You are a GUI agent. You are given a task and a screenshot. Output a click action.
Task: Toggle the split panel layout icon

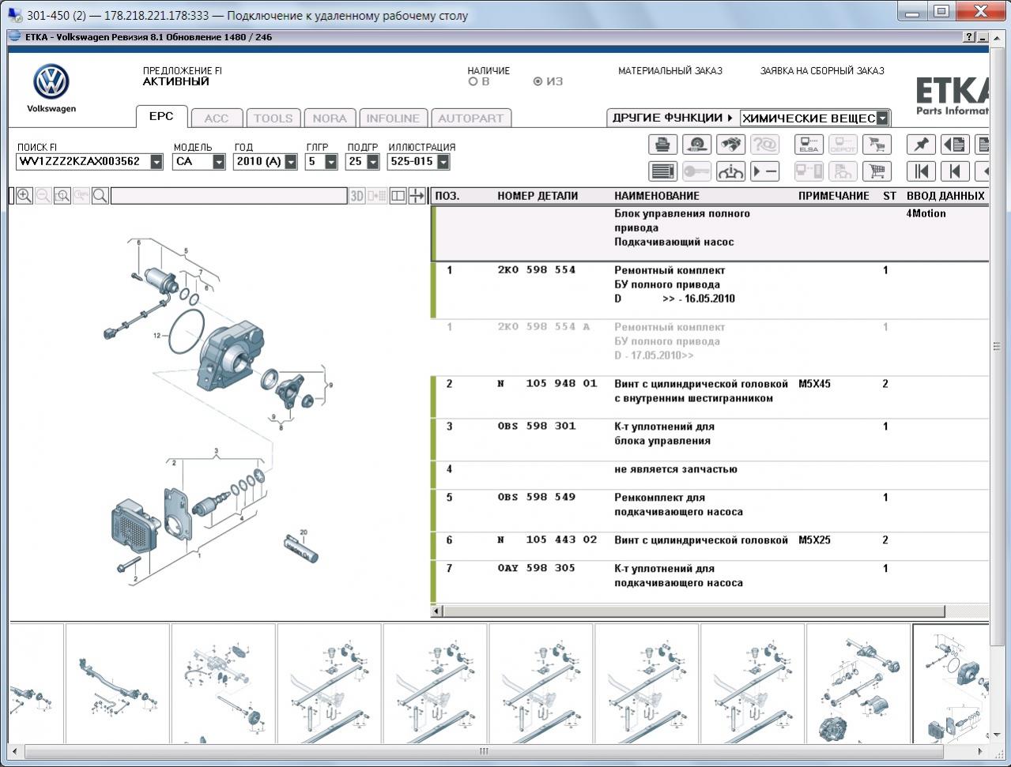click(398, 196)
